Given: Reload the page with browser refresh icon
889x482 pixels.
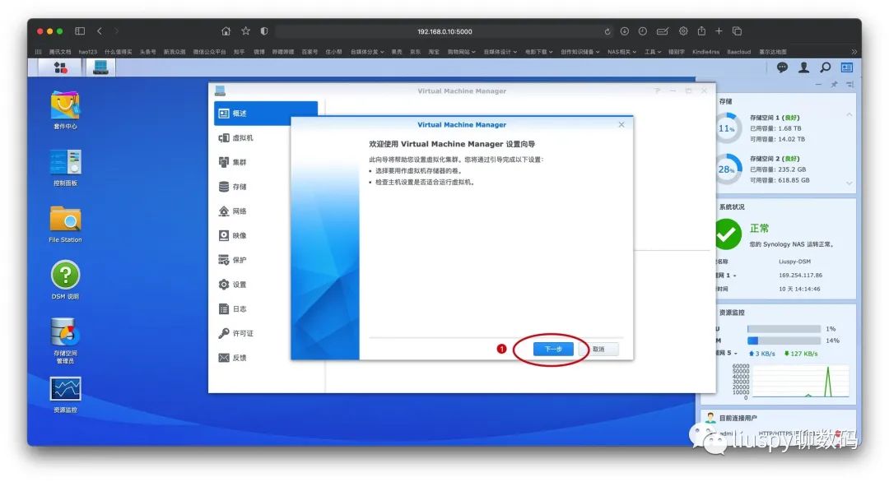Looking at the screenshot, I should click(607, 32).
